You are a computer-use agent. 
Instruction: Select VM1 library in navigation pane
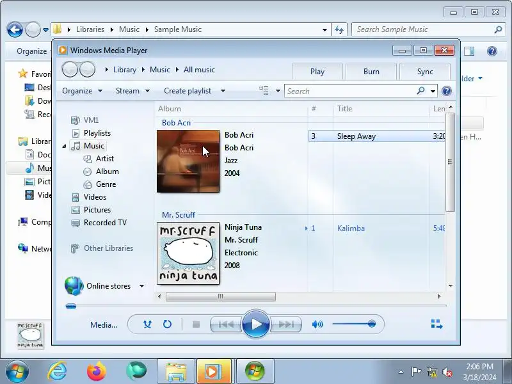(x=85, y=120)
